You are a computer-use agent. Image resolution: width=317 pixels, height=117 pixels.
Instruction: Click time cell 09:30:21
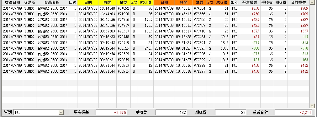(x=108, y=60)
